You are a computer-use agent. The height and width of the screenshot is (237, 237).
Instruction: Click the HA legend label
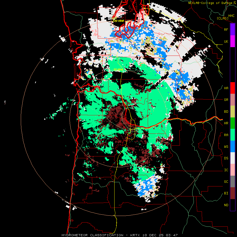(226, 88)
